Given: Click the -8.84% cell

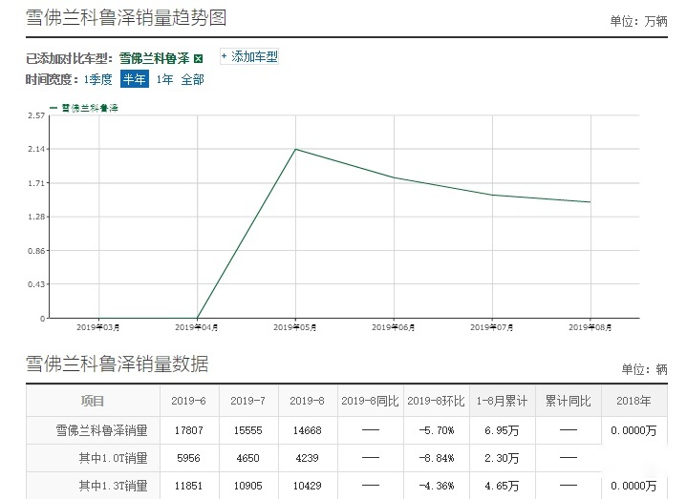Looking at the screenshot, I should 436,458.
